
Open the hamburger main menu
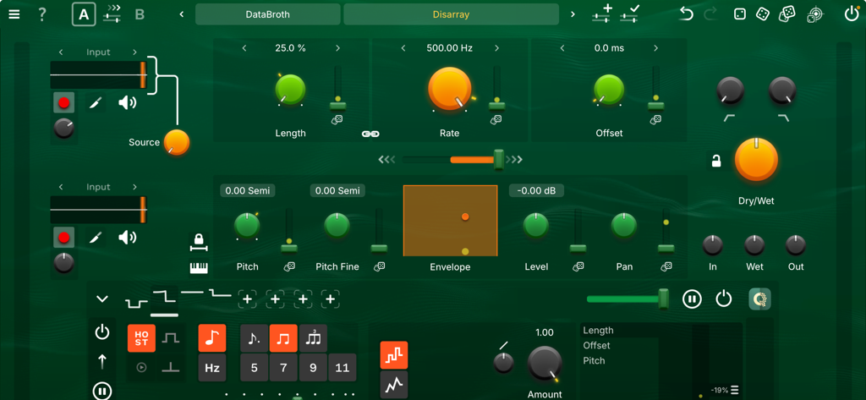click(14, 14)
